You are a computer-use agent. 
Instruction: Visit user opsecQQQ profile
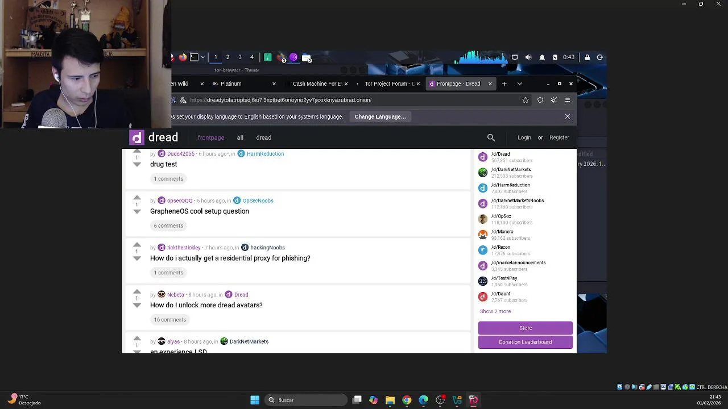click(180, 201)
